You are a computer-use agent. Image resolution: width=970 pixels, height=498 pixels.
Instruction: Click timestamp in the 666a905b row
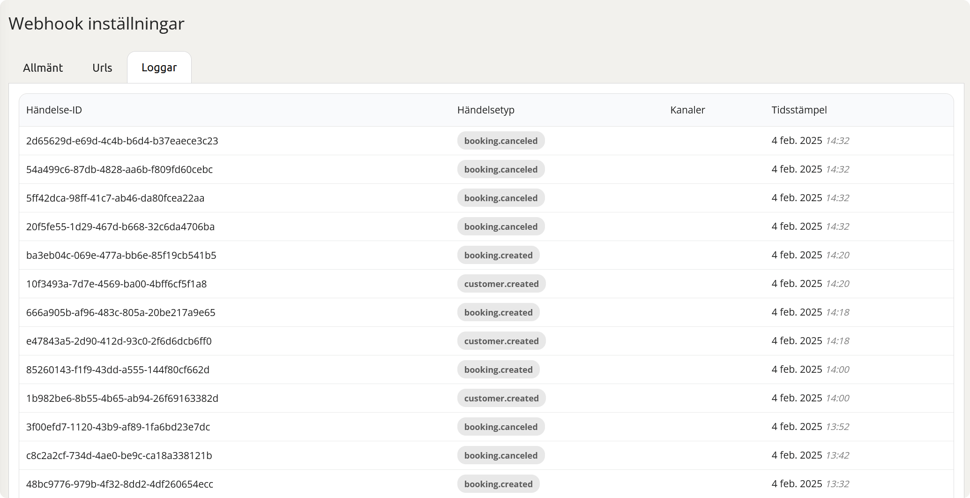click(x=810, y=312)
